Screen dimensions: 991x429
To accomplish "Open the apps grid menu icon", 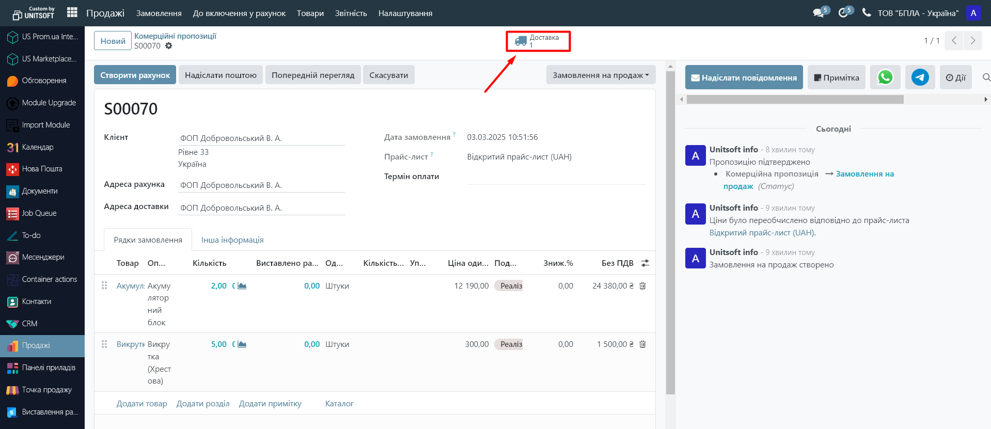I will (x=72, y=13).
